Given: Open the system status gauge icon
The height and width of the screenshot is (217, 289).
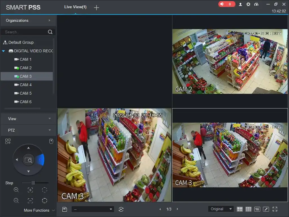Looking at the screenshot, I should click(x=256, y=4).
